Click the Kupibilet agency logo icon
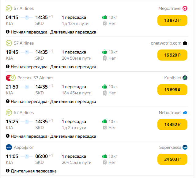This screenshot has width=196, height=178. (185, 78)
